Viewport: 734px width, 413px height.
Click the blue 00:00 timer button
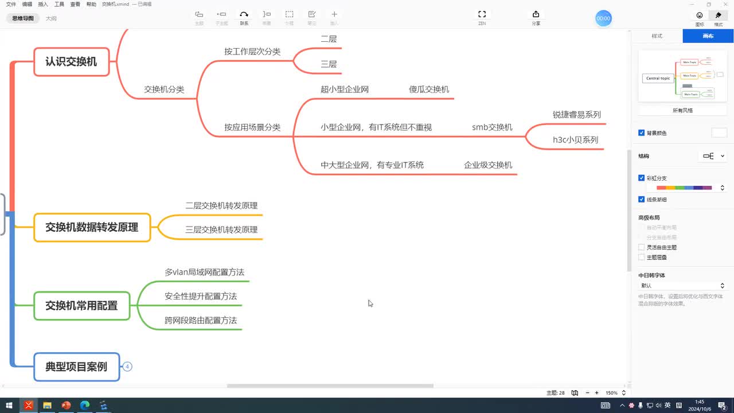(x=603, y=18)
